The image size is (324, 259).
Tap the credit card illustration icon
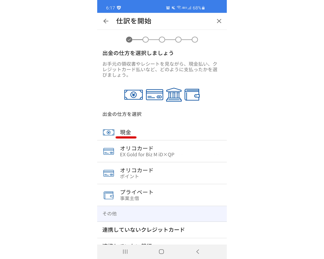pos(155,95)
